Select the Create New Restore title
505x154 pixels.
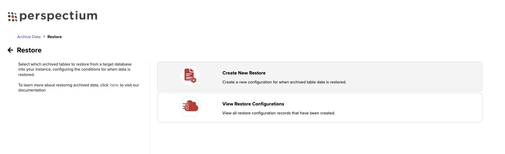tap(244, 73)
